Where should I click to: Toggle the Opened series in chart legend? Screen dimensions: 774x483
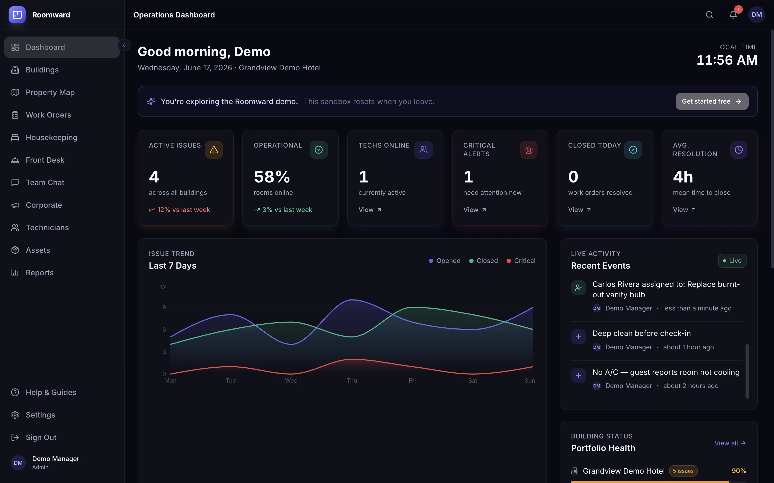pyautogui.click(x=445, y=261)
